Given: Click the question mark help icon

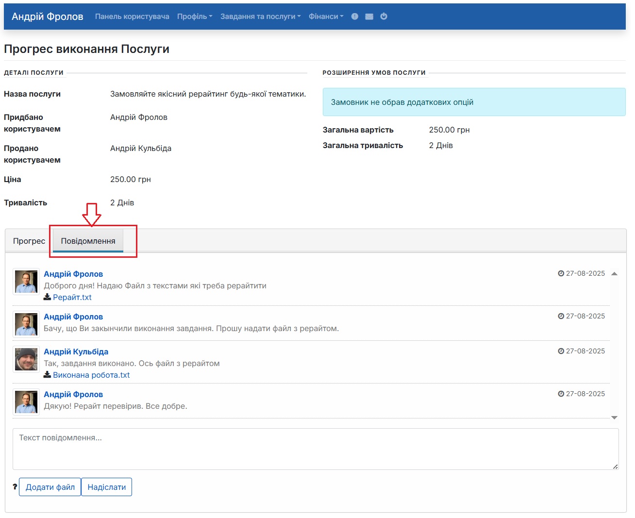Looking at the screenshot, I should pyautogui.click(x=15, y=487).
